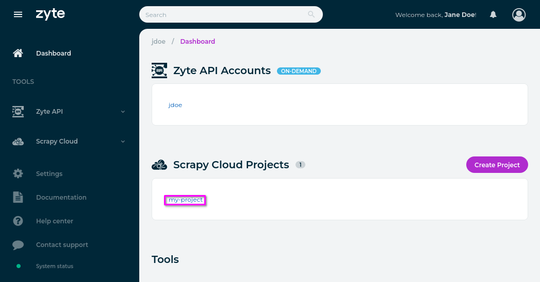Click the Dashboard home icon
This screenshot has width=540, height=282.
tap(18, 53)
